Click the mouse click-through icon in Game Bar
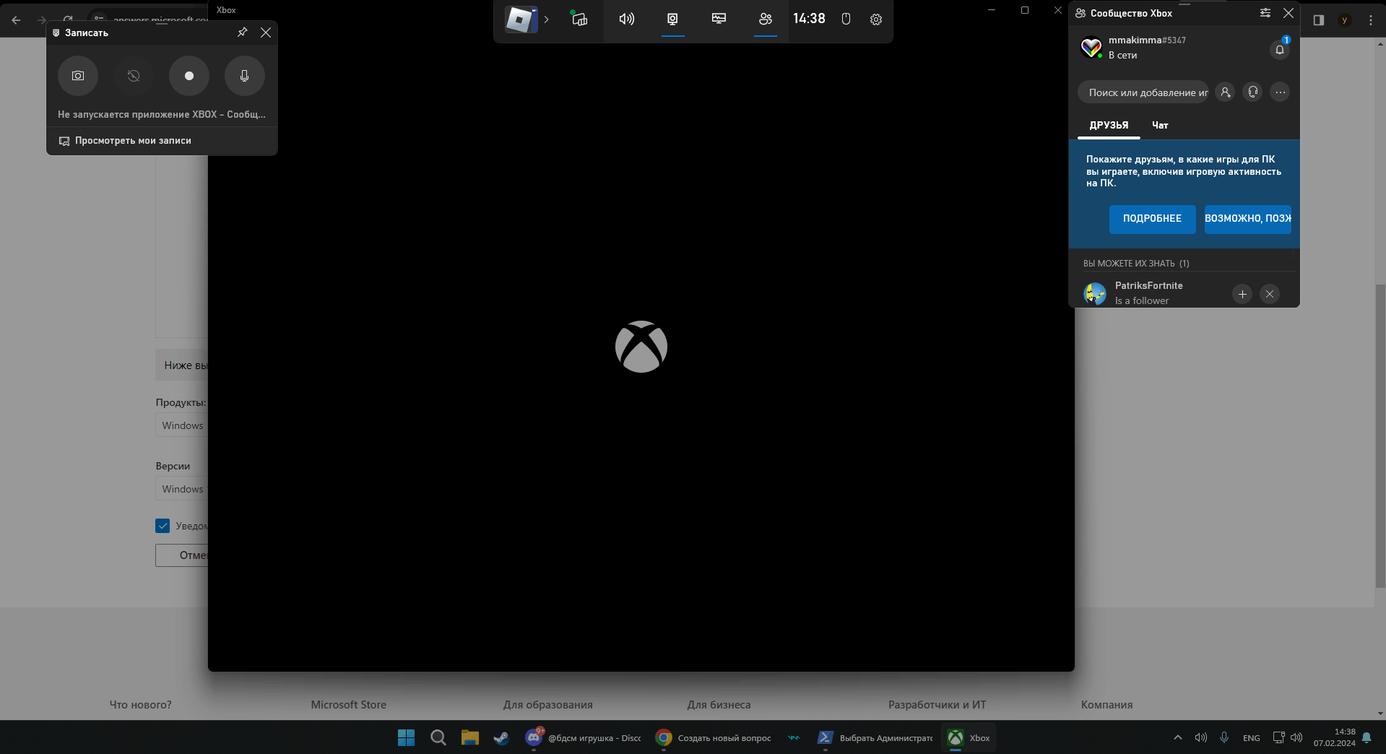This screenshot has height=754, width=1386. tap(846, 19)
